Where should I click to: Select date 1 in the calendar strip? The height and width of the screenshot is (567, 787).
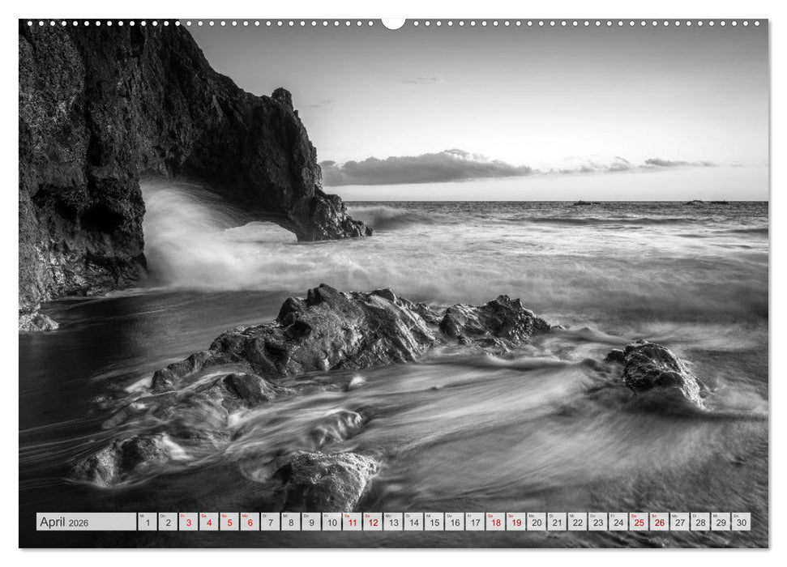point(148,522)
